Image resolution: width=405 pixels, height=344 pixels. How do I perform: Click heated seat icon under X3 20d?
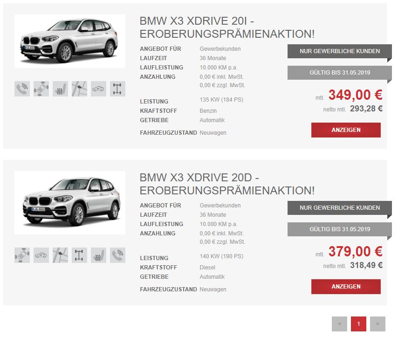point(98,255)
